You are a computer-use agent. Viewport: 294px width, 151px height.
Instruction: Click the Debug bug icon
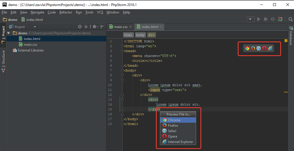(266, 19)
